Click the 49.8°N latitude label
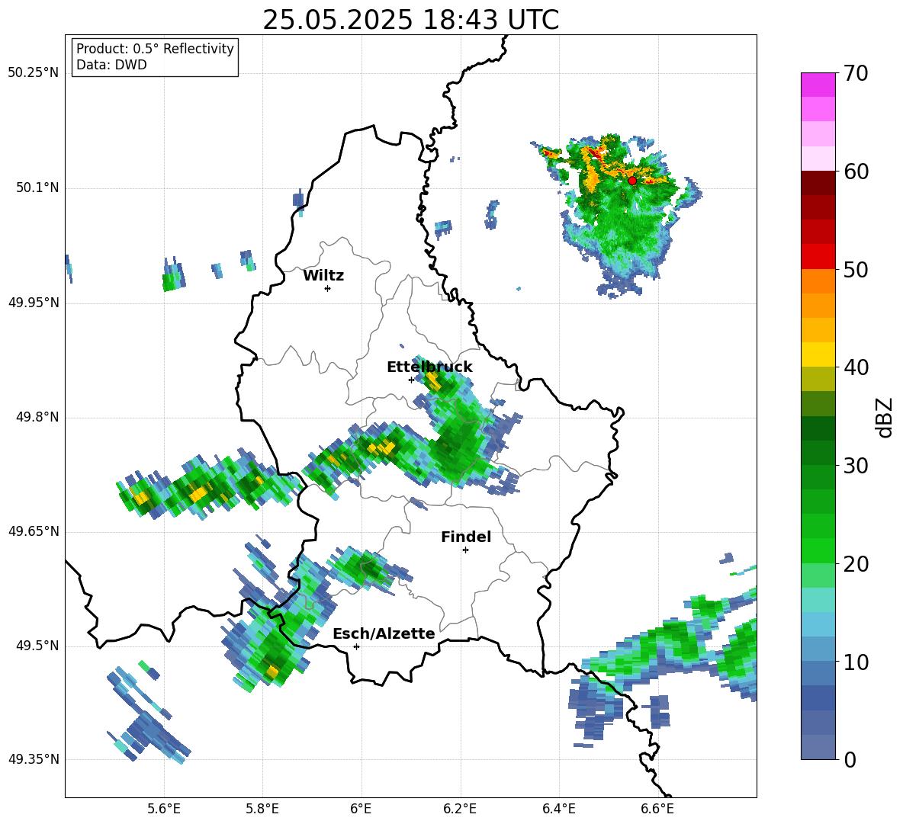This screenshot has height=824, width=903. tap(37, 417)
